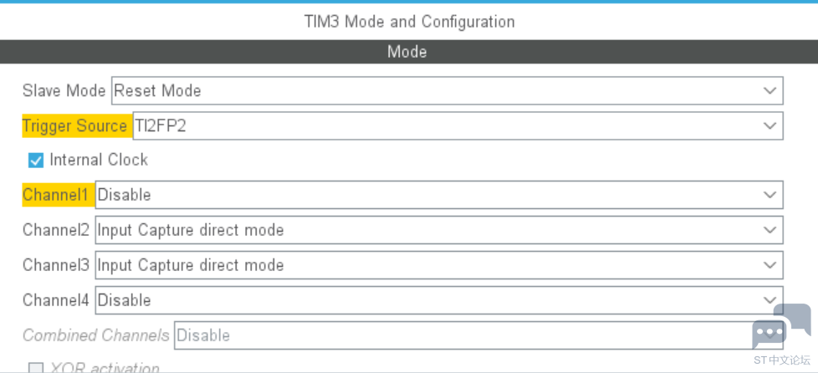Toggle the XOR activation checkbox

coord(36,368)
